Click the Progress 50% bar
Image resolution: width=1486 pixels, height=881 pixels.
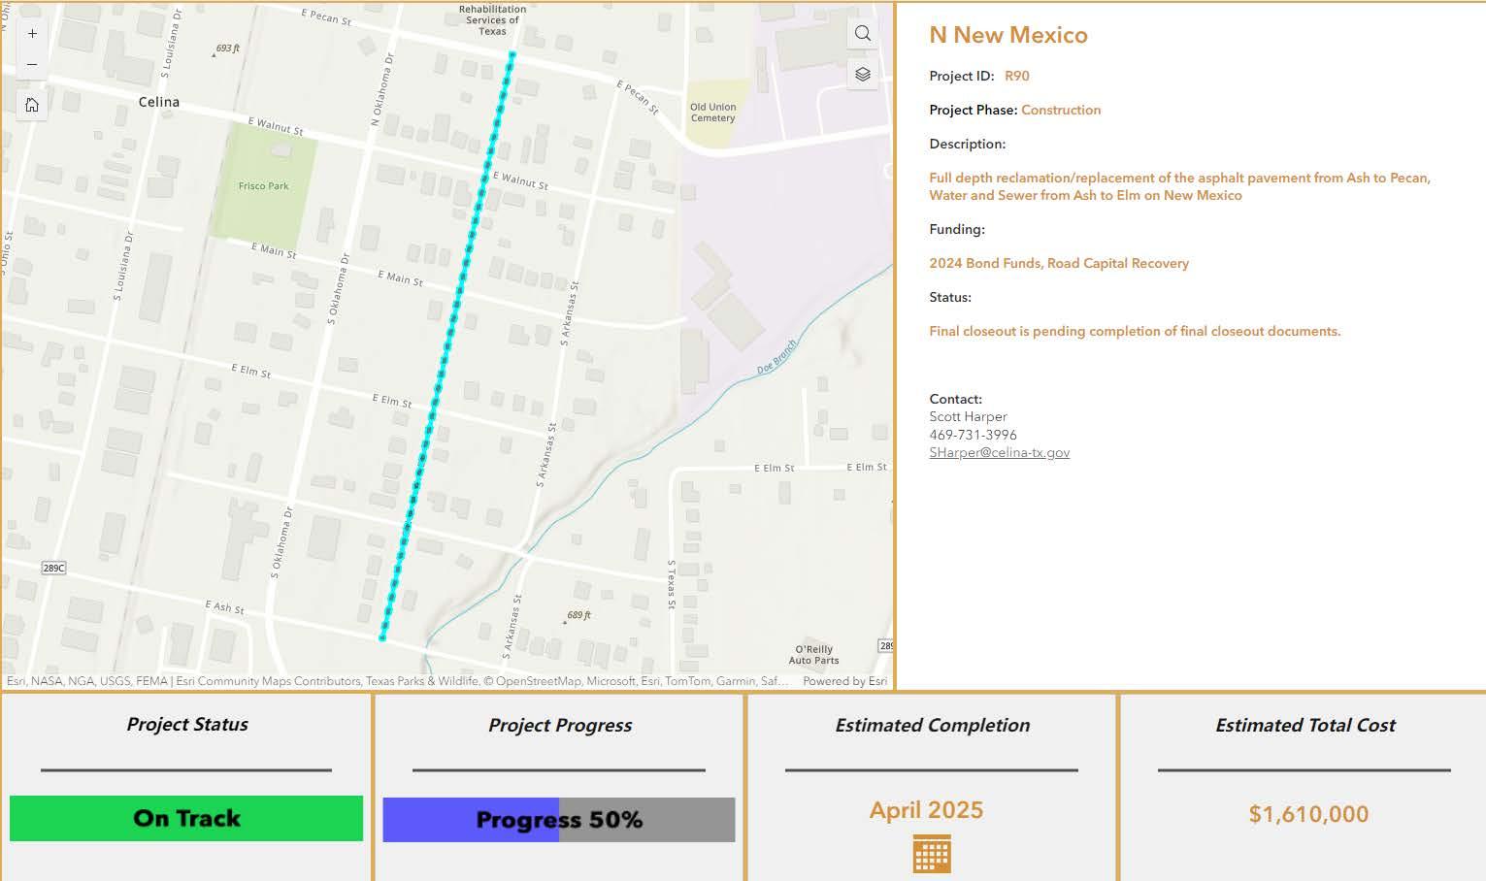[x=559, y=820]
